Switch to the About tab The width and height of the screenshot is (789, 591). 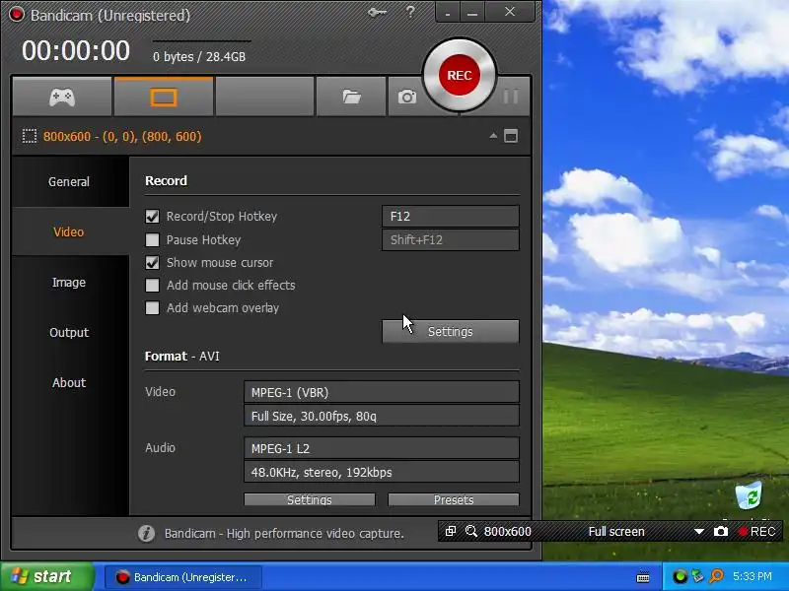point(69,382)
